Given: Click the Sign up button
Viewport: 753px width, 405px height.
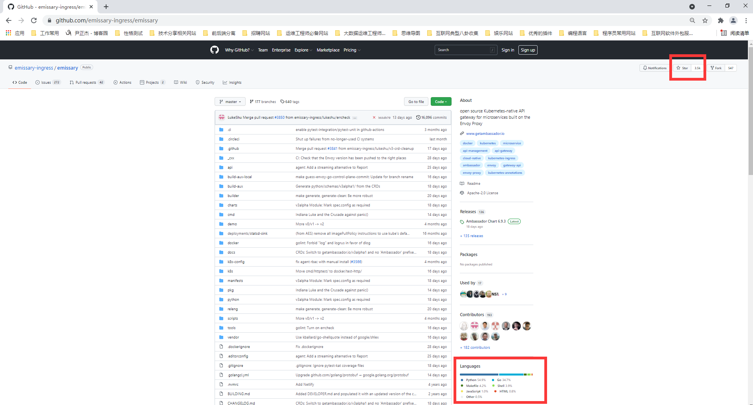Looking at the screenshot, I should 527,50.
